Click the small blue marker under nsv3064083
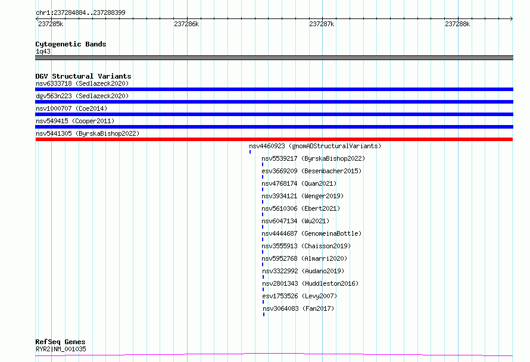Image resolution: width=530 pixels, height=362 pixels. click(264, 315)
